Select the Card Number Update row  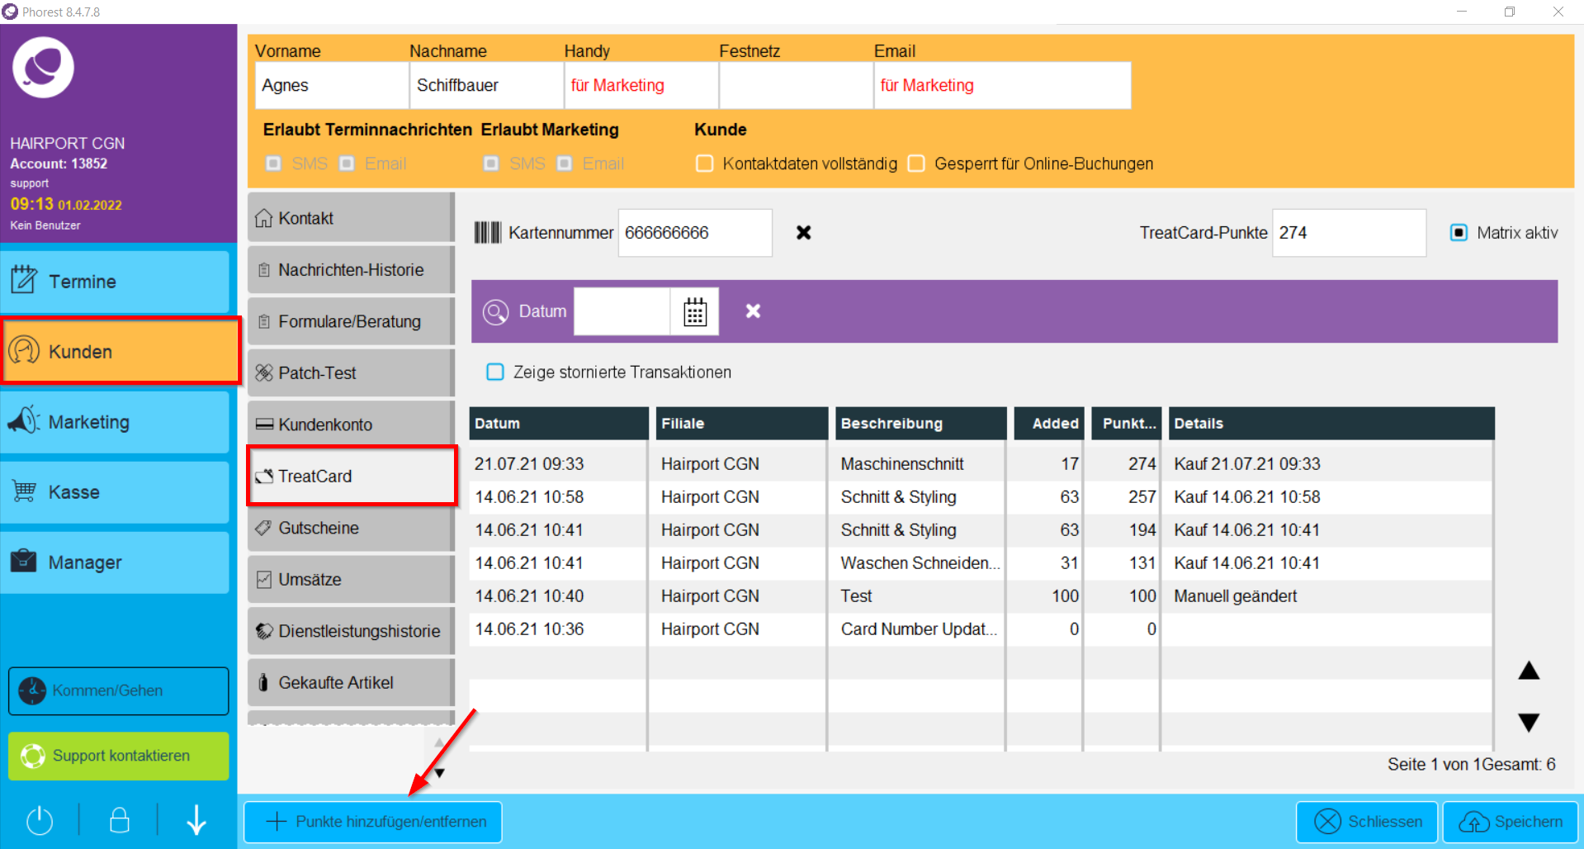[981, 629]
